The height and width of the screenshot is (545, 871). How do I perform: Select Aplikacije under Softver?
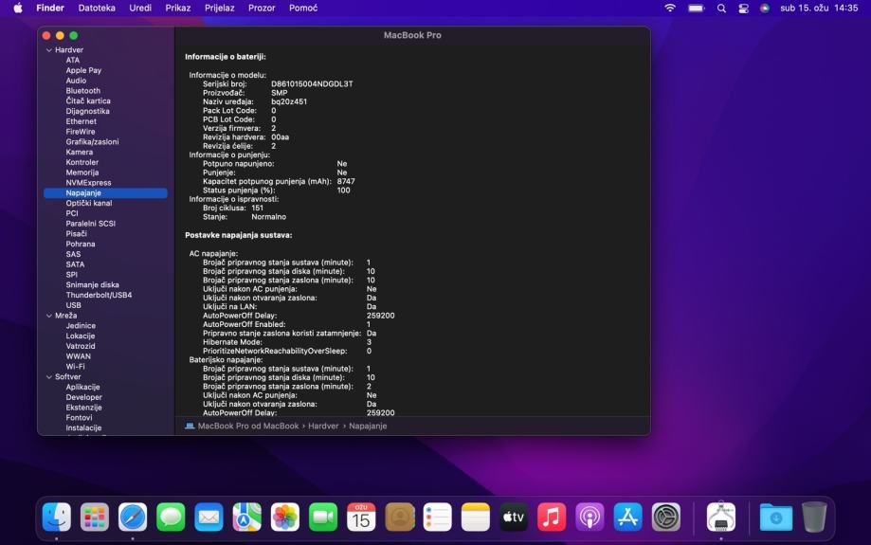(x=82, y=388)
